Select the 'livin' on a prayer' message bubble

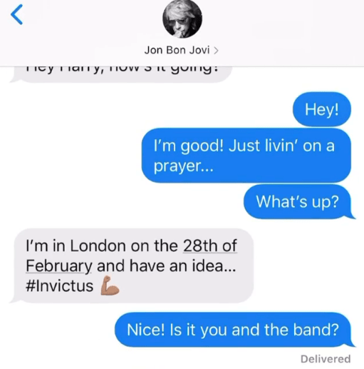[246, 156]
